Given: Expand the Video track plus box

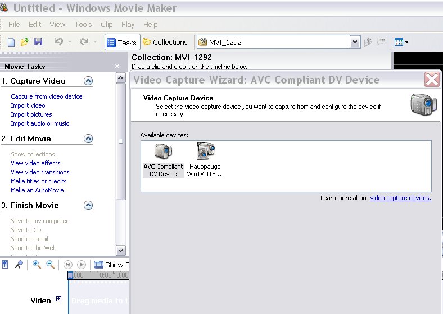Looking at the screenshot, I should pyautogui.click(x=59, y=299).
